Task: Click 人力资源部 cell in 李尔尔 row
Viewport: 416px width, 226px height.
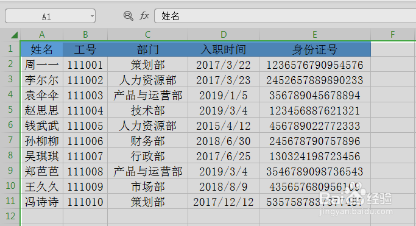Action: point(147,80)
